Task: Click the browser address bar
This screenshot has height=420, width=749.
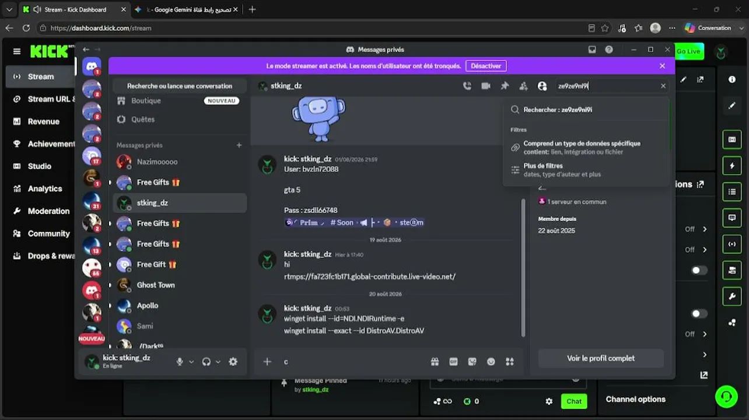Action: pyautogui.click(x=315, y=28)
